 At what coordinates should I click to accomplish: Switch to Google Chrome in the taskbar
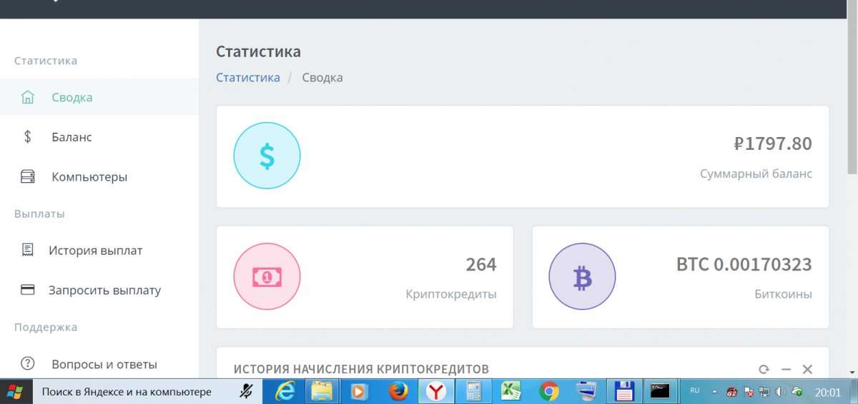tap(549, 391)
